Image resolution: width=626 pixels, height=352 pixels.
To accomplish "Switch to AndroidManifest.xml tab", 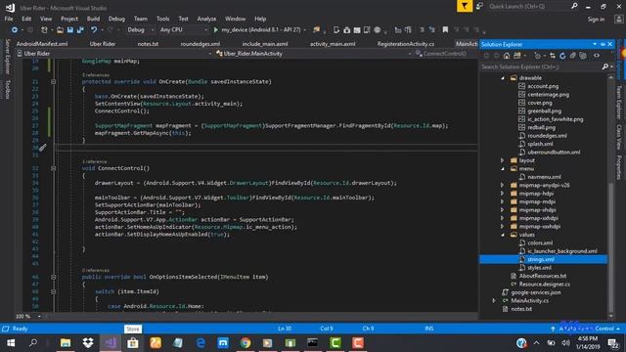I will coord(42,44).
